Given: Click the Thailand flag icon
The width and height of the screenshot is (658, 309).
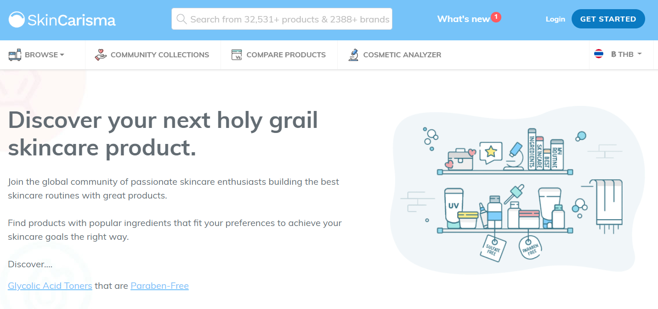Looking at the screenshot, I should click(x=599, y=54).
